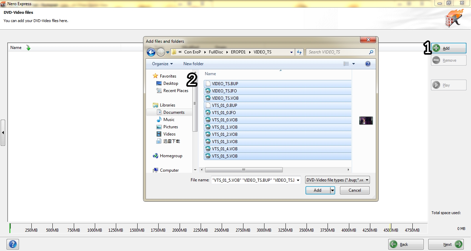Screen dimensions: 471x251
Task: Open the Help question mark in dialog toolbar
Action: (x=368, y=64)
